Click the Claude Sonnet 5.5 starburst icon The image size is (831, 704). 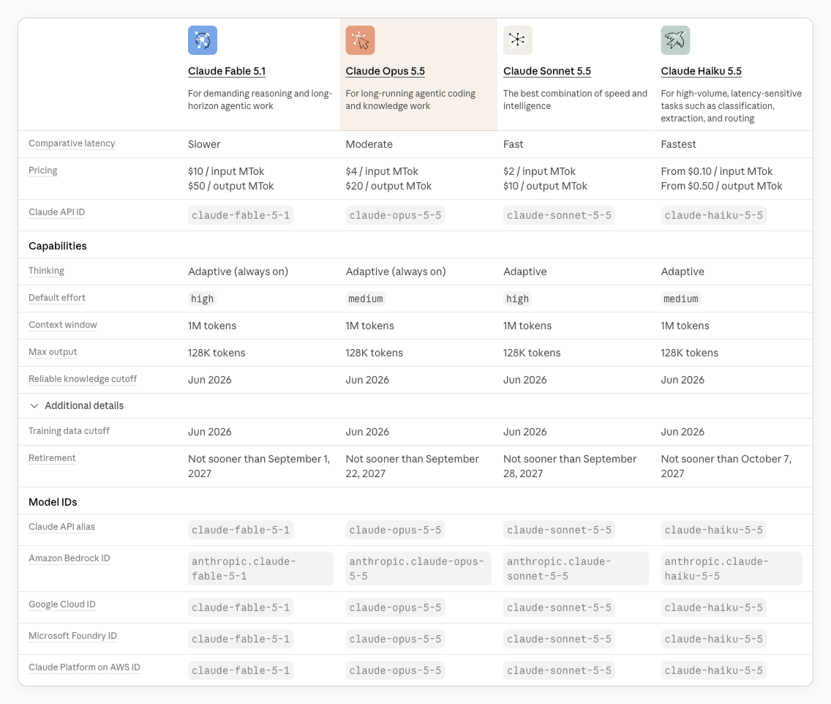[x=518, y=40]
